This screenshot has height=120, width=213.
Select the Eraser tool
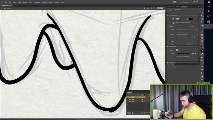[x=202, y=67]
